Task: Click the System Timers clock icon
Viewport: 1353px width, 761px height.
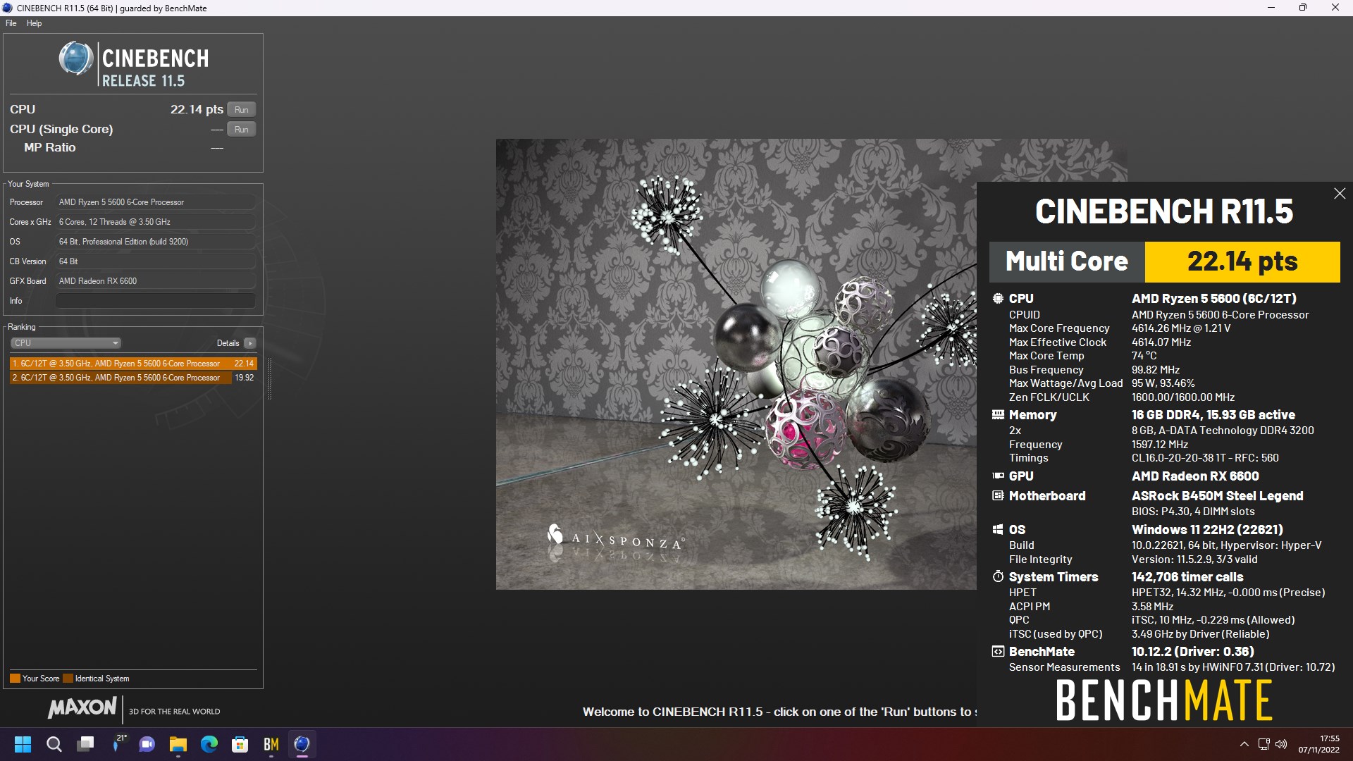Action: click(998, 577)
